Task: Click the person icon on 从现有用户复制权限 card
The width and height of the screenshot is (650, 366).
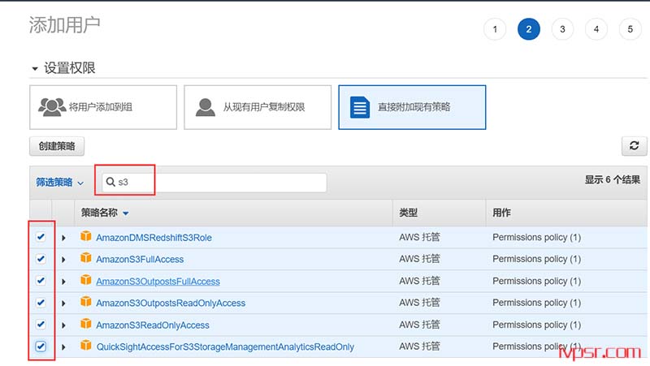Action: [x=206, y=107]
